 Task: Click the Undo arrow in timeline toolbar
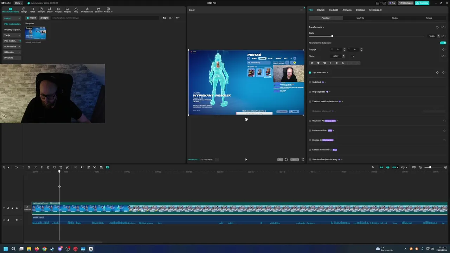pyautogui.click(x=16, y=167)
